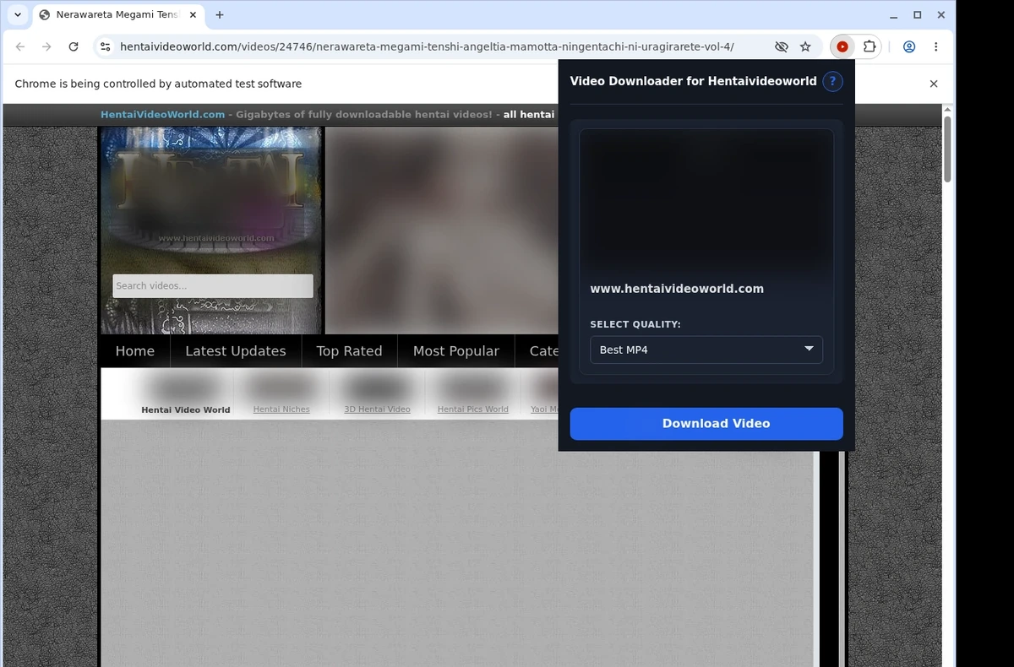
Task: Focus the address bar URL
Action: coord(427,47)
